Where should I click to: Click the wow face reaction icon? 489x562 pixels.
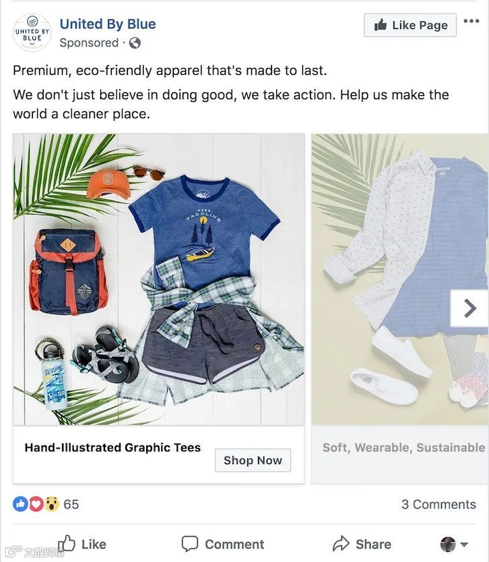tap(51, 504)
